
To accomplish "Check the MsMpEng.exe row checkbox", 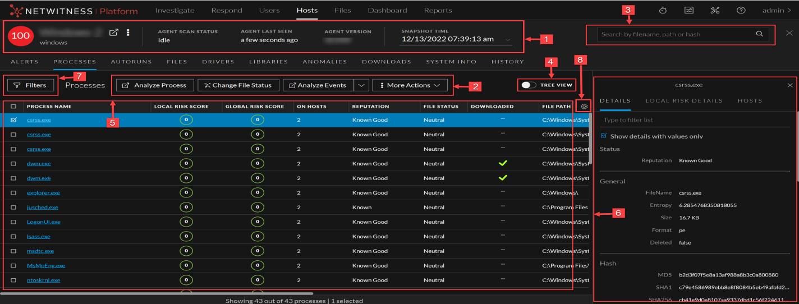I will coord(14,265).
